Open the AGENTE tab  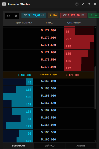[x=81, y=145]
